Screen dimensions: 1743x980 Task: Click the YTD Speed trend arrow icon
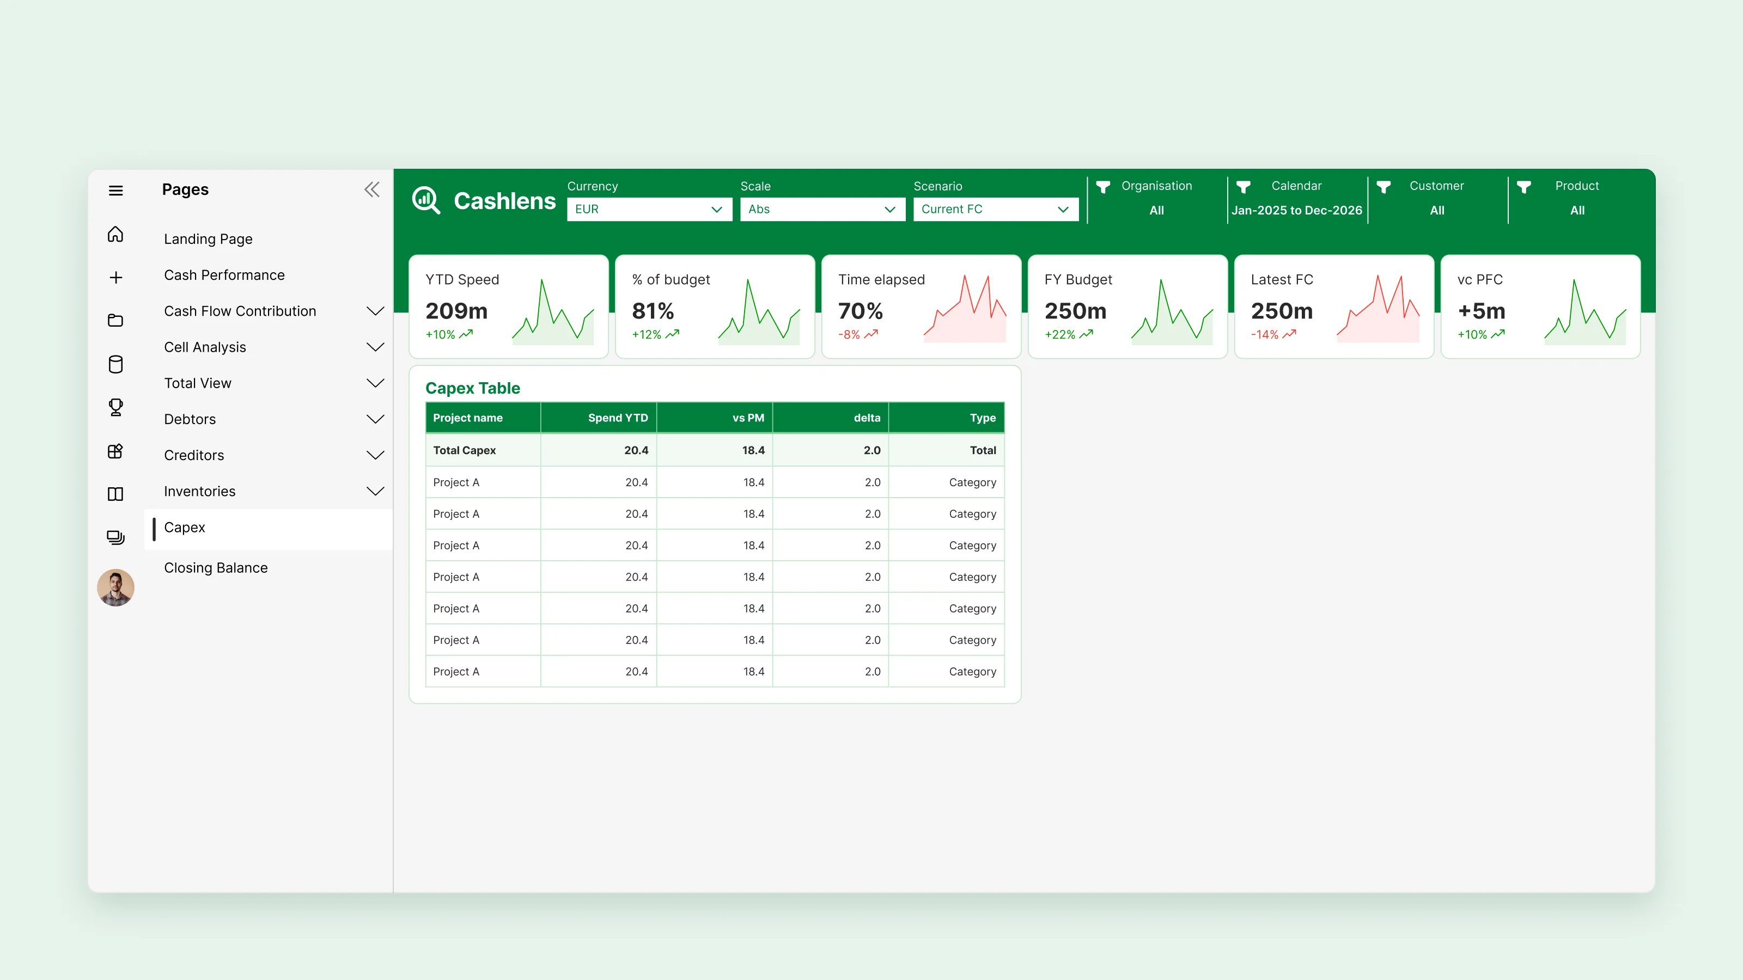coord(466,334)
